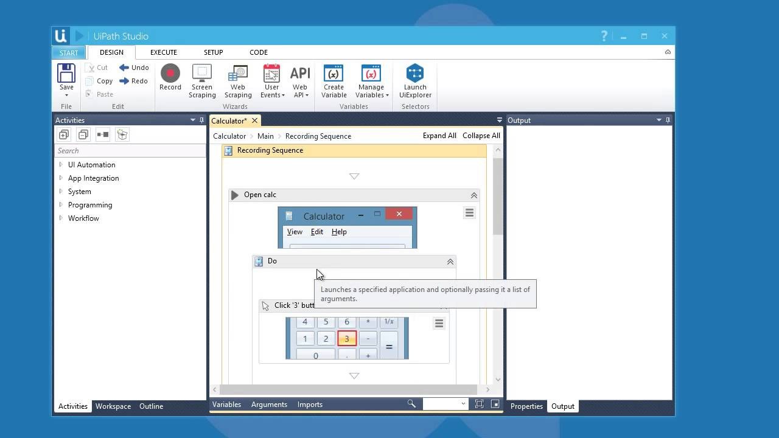
Task: Open the Web API wizard
Action: (300, 79)
